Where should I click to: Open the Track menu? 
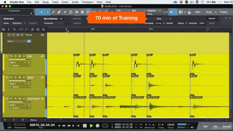pyautogui.click(x=55, y=2)
